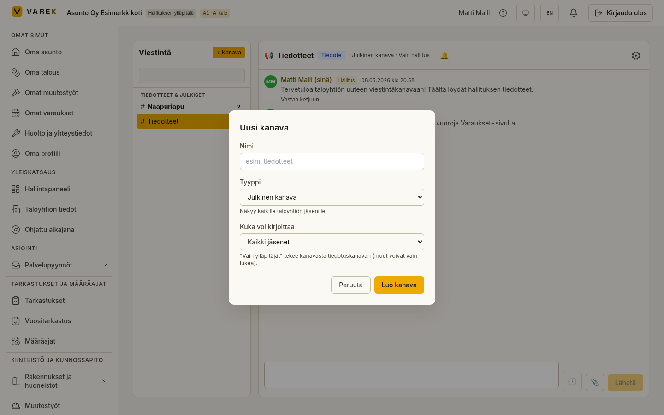Click the Hallituksen ylläpitäjä badge
The height and width of the screenshot is (415, 664).
pos(171,13)
